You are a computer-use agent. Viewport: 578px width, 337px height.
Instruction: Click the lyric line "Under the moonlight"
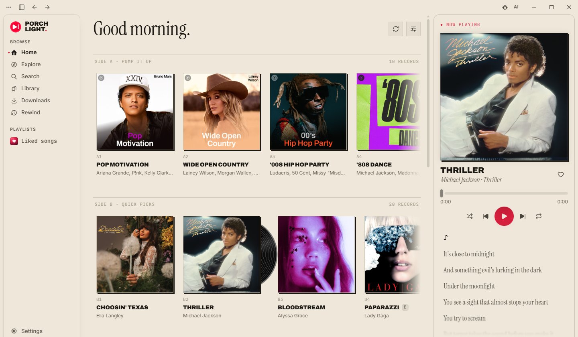(469, 286)
